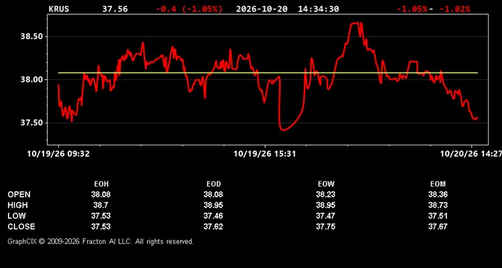Click the EOH open value 38.08

(101, 194)
